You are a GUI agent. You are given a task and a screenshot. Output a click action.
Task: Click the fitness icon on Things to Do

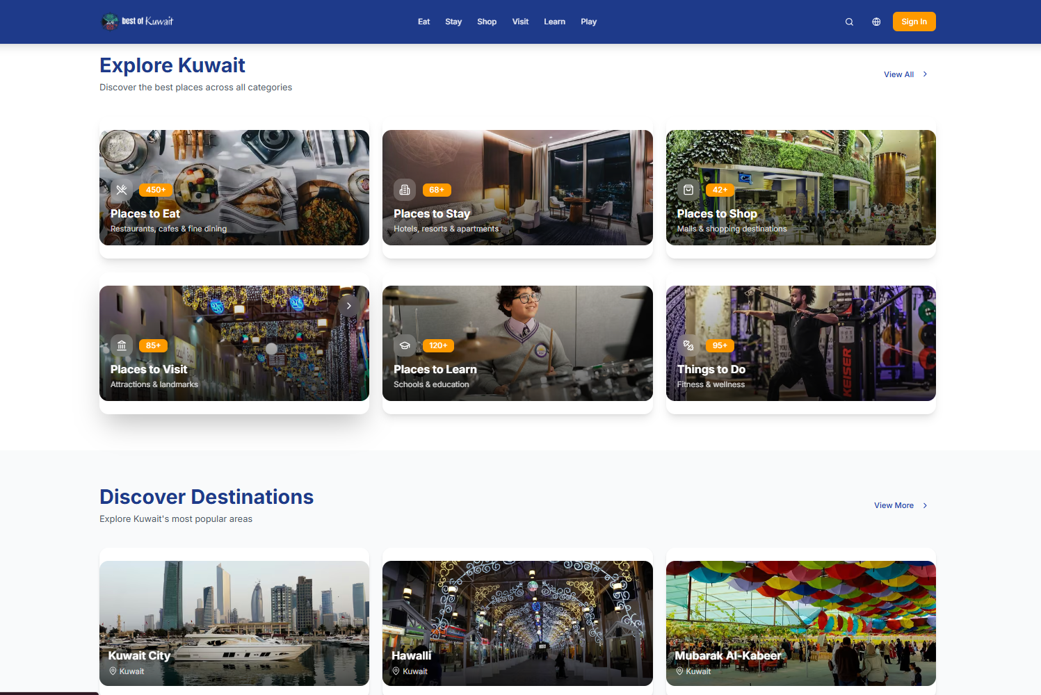tap(688, 345)
